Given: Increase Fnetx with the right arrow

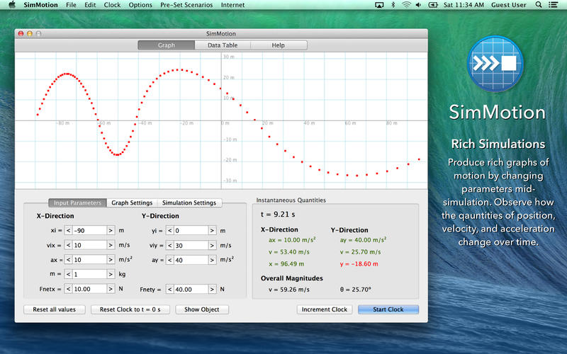Looking at the screenshot, I should click(x=111, y=289).
